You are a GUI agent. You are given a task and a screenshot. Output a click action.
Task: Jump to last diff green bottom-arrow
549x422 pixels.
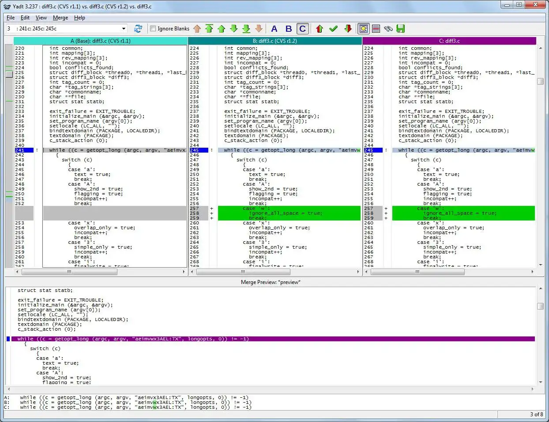(x=246, y=29)
